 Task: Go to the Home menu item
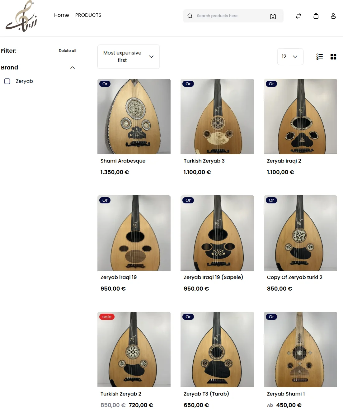[61, 15]
